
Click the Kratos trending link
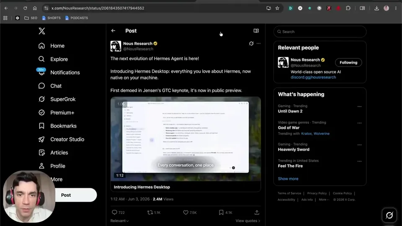click(x=307, y=134)
